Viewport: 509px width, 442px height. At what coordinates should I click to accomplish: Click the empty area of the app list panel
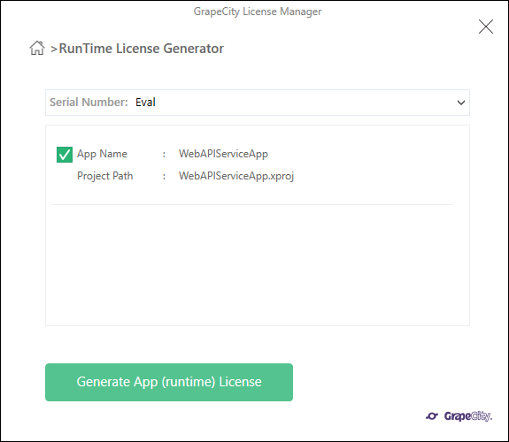pyautogui.click(x=257, y=264)
